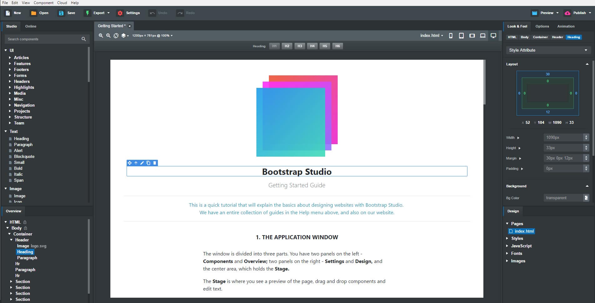
Task: Click the lock icon next to Body
Action: pyautogui.click(x=26, y=228)
